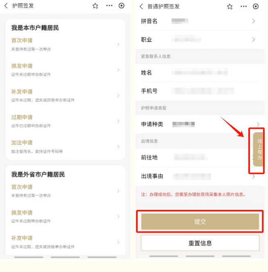Open 线上帮办 floating side button
268x272 pixels.
(x=259, y=149)
